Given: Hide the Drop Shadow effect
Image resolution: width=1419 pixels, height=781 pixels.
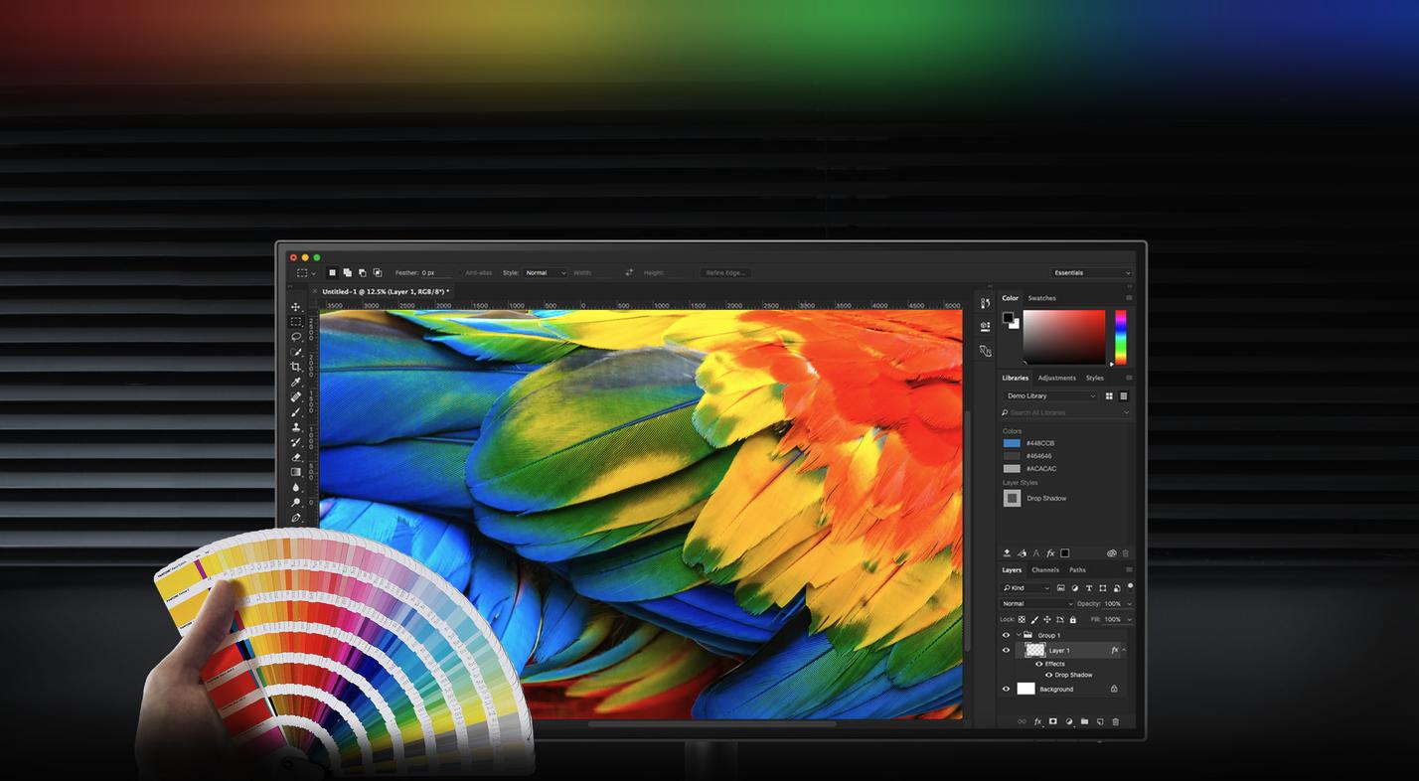Looking at the screenshot, I should (1048, 676).
